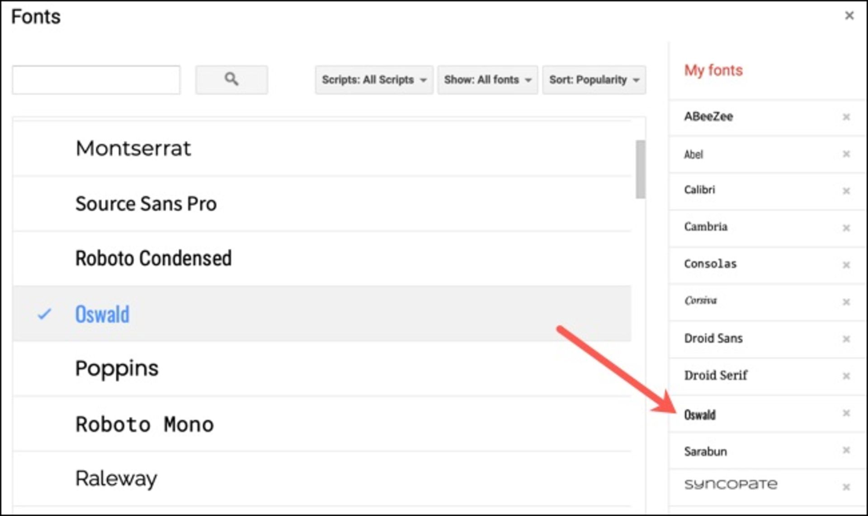Remove ABeeZee from My fonts
The width and height of the screenshot is (868, 516).
tap(846, 117)
